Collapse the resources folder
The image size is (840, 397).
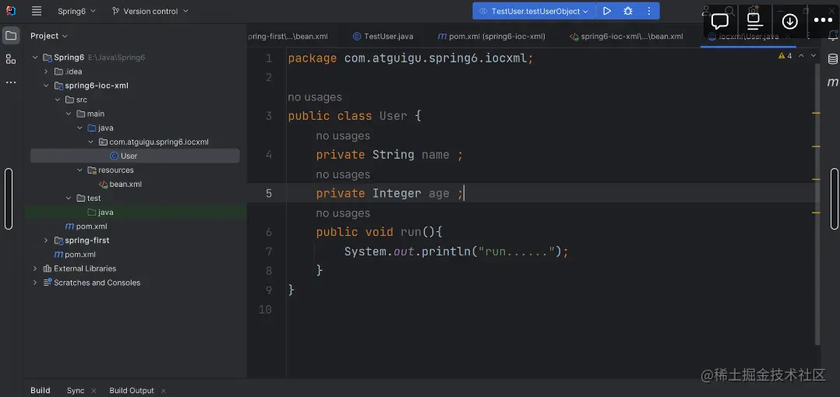click(79, 170)
